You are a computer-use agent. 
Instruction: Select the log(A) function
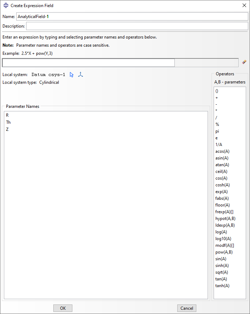[221, 232]
